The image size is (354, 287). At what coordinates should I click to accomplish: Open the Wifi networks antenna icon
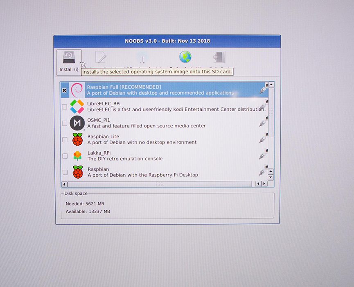(x=142, y=57)
